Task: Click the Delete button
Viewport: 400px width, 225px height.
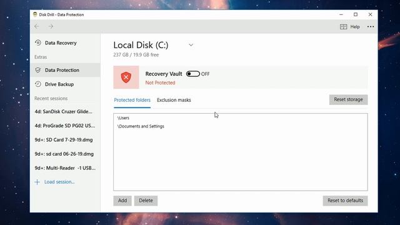Action: 146,201
